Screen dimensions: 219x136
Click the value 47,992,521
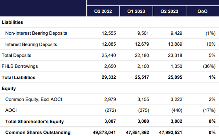pyautogui.click(x=170, y=133)
